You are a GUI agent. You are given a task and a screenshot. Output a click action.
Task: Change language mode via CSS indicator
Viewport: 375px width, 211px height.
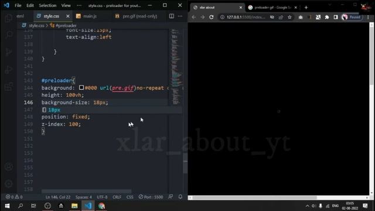click(x=130, y=197)
